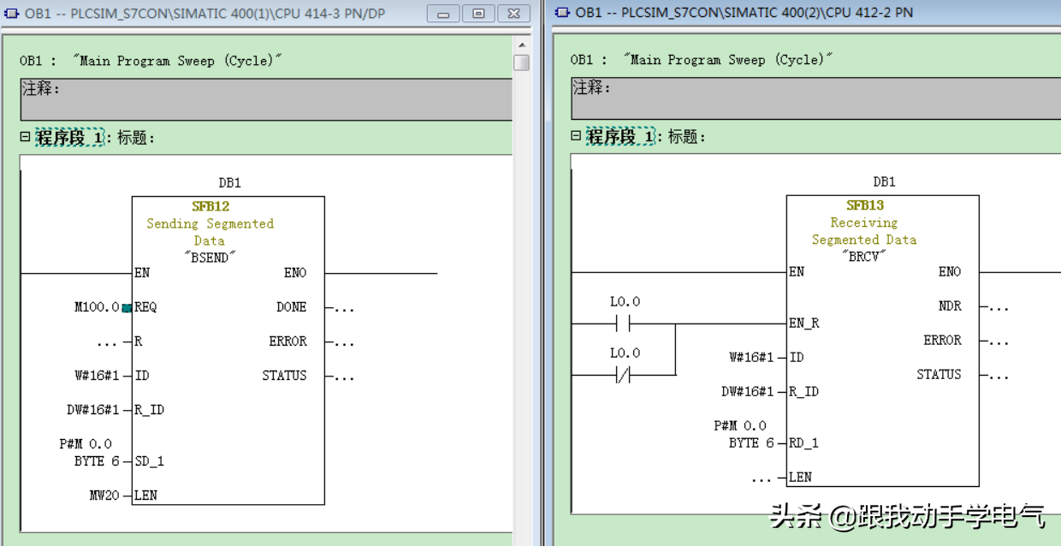Select the SFB12 block header

pos(210,206)
